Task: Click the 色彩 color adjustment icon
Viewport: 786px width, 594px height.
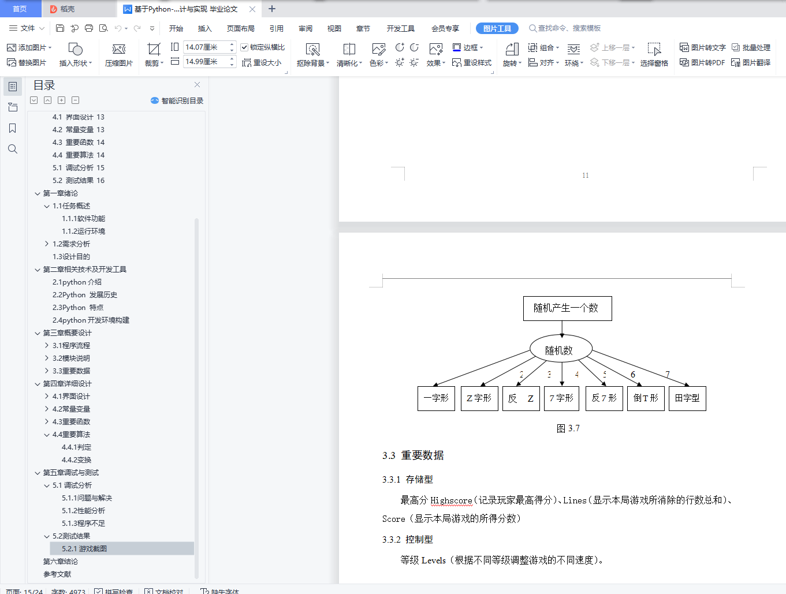Action: (x=379, y=49)
